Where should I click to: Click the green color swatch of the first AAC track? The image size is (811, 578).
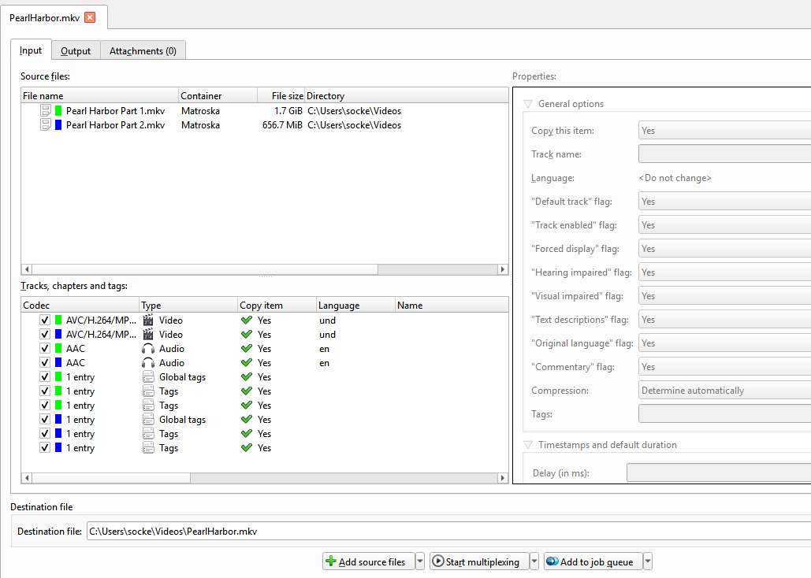(58, 349)
